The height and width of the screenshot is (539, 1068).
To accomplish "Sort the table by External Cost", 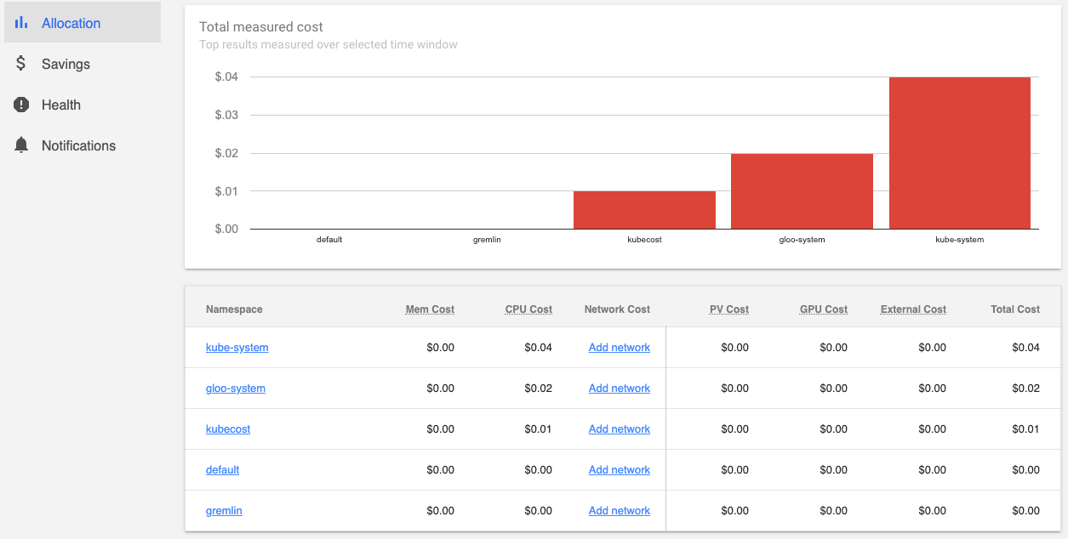I will tap(913, 309).
